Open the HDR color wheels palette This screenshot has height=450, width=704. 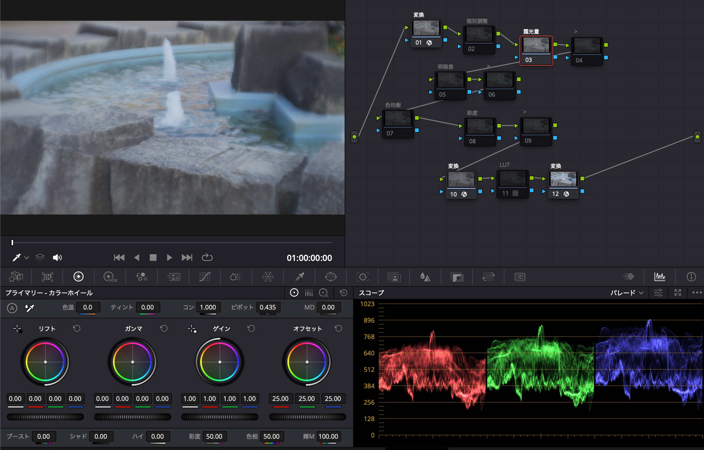[x=110, y=277]
